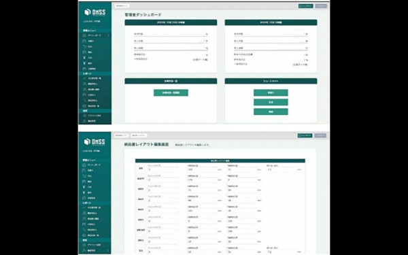The width and height of the screenshot is (408, 255).
Task: Click the top button in the shortcut card
Action: (x=271, y=92)
